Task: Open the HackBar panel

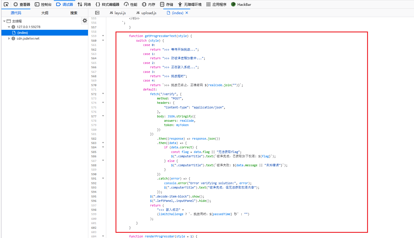Action: [242, 4]
